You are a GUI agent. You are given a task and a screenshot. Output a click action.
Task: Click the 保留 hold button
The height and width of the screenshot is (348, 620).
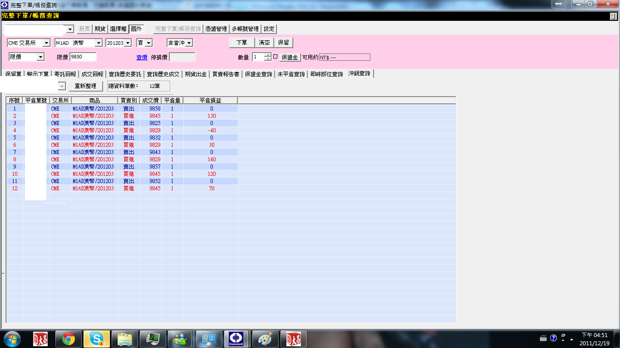tap(283, 43)
